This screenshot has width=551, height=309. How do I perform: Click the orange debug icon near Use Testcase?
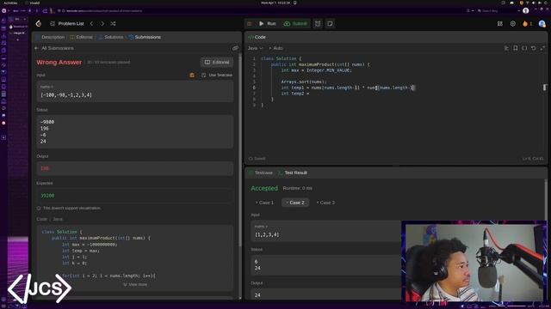192,75
